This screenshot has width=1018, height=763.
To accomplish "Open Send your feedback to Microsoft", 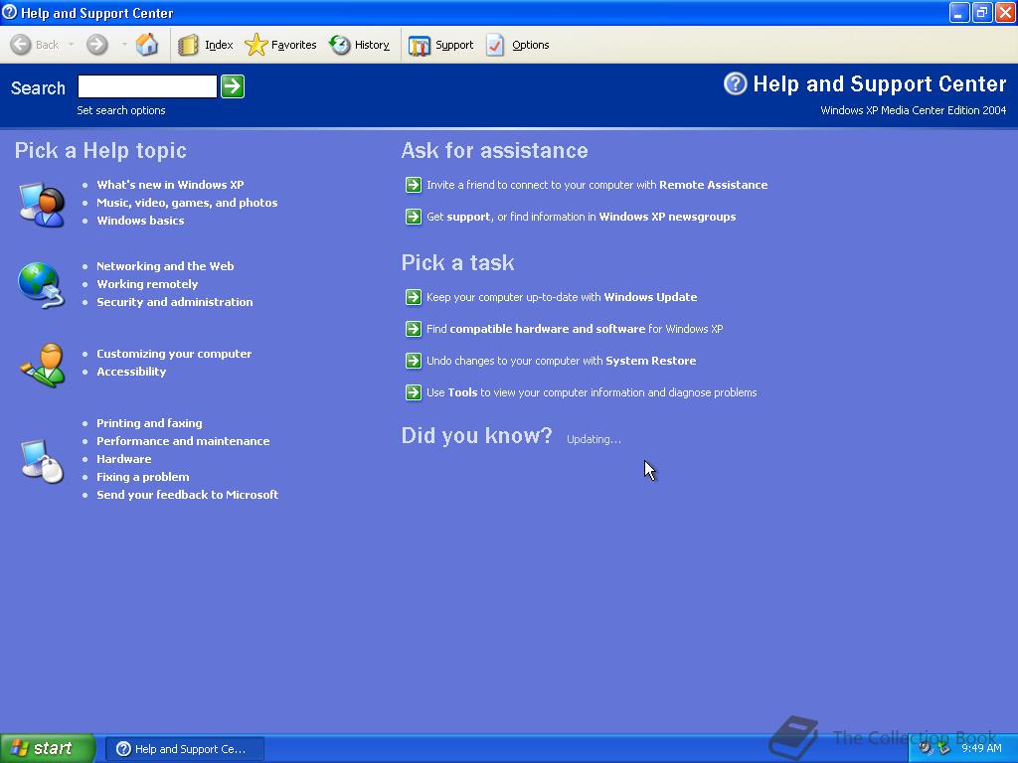I will [188, 495].
